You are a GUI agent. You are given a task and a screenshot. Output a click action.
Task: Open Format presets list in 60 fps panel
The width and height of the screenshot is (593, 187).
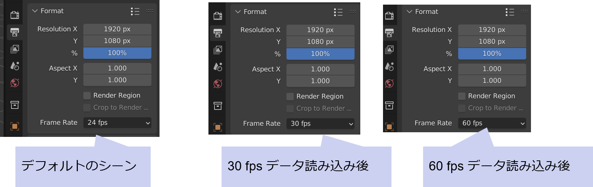510,12
